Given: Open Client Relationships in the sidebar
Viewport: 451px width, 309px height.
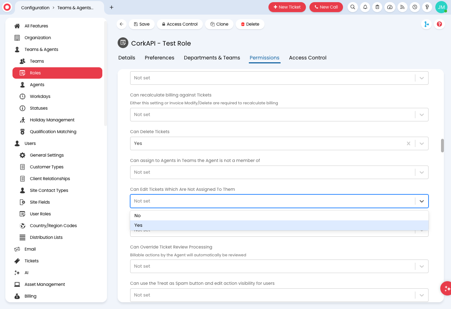Looking at the screenshot, I should click(x=50, y=179).
